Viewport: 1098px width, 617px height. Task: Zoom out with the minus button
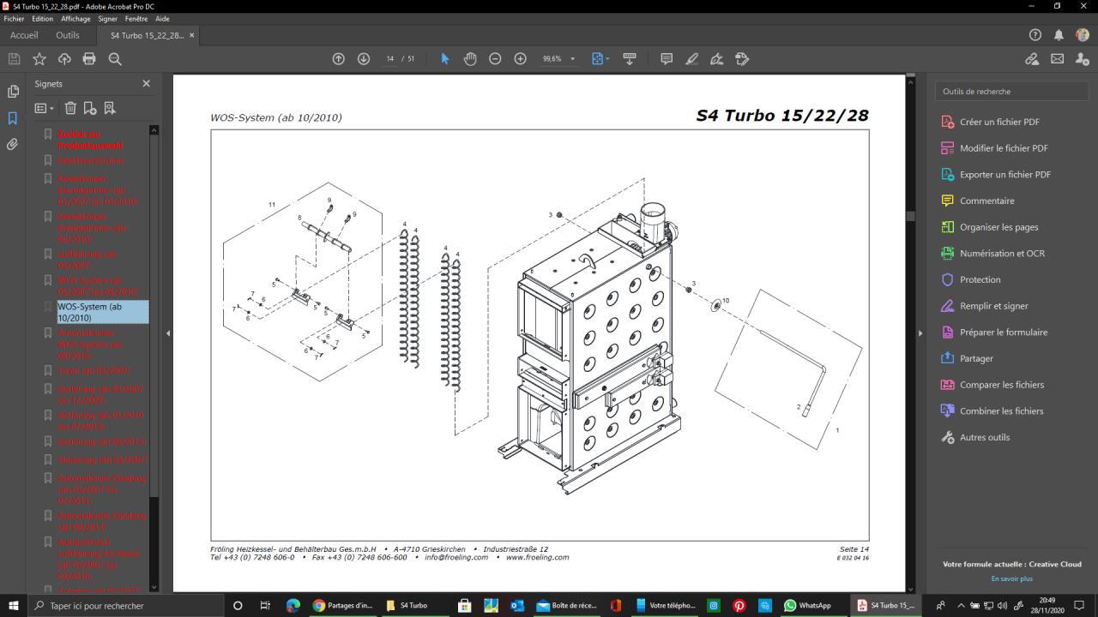pyautogui.click(x=495, y=59)
